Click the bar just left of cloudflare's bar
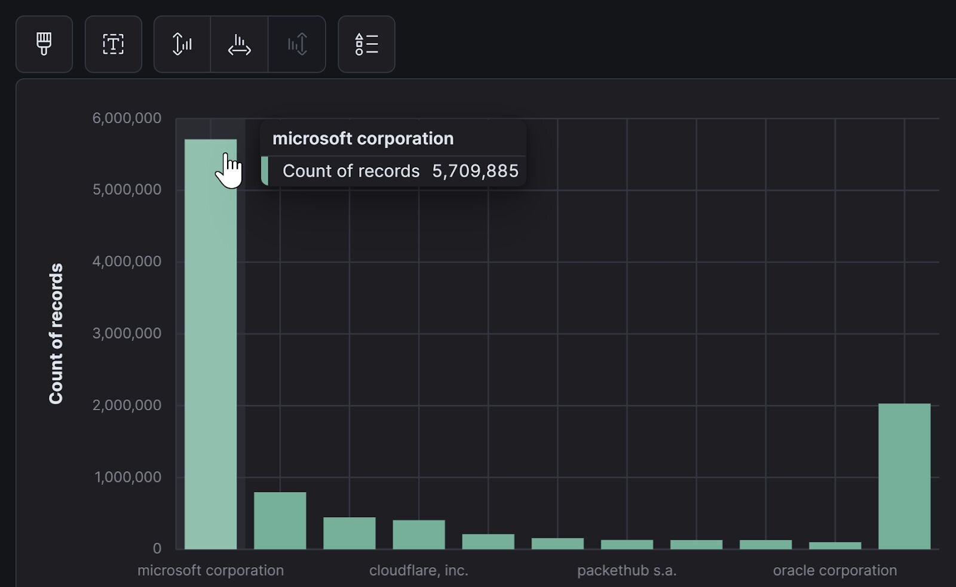This screenshot has width=956, height=587. coord(350,533)
